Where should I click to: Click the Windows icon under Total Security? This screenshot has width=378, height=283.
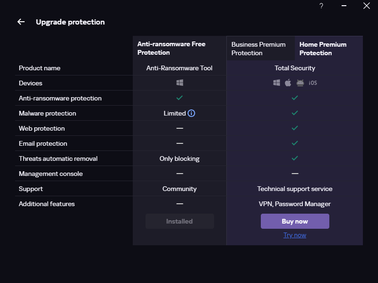(x=277, y=83)
